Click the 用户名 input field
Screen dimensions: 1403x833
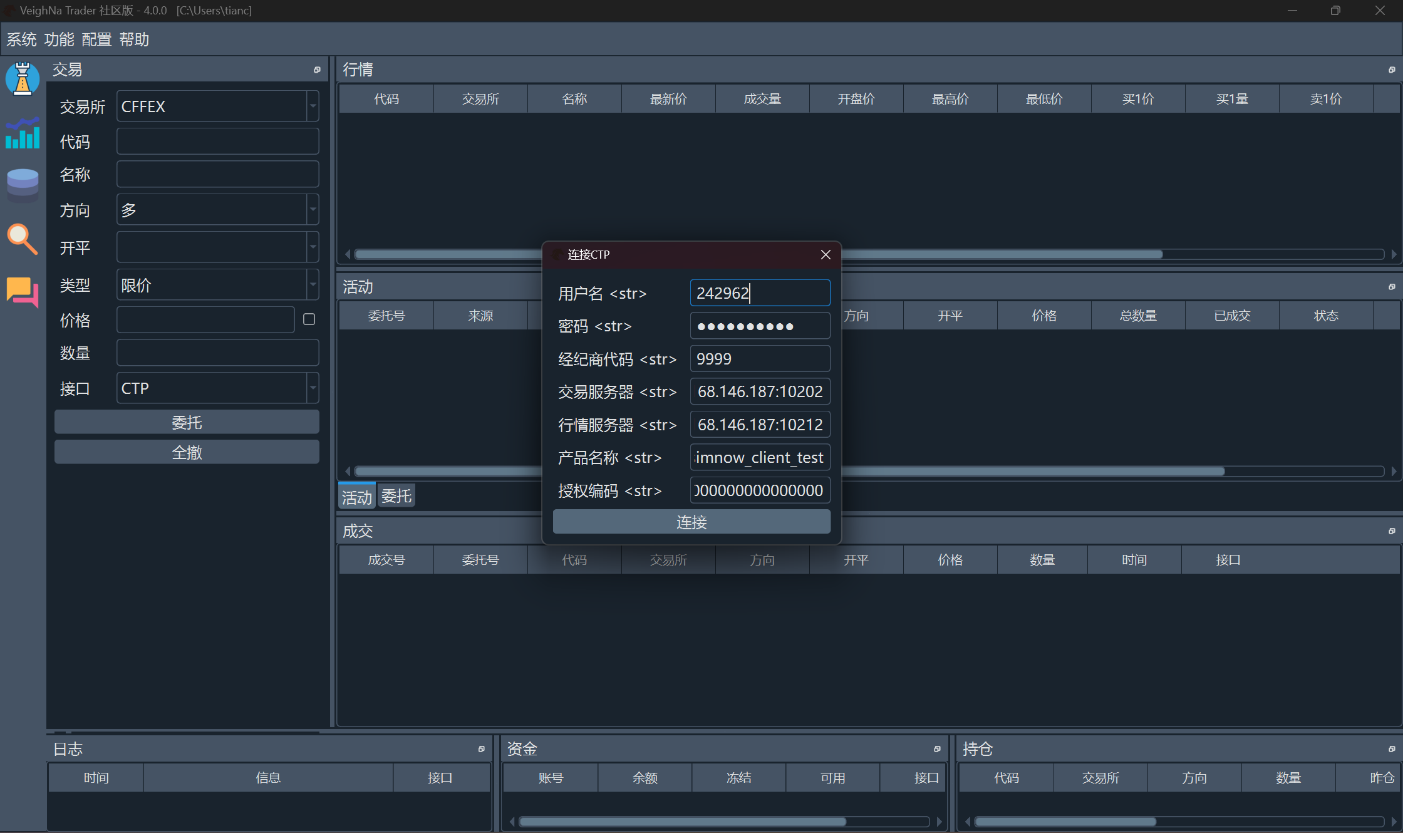tap(760, 293)
